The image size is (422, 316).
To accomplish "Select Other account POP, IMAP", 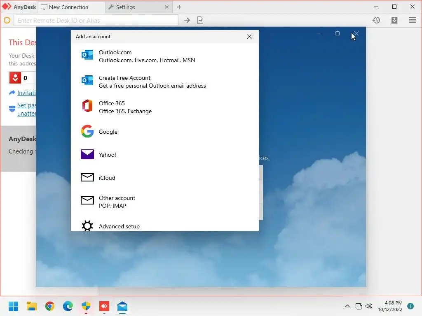I will pos(165,202).
